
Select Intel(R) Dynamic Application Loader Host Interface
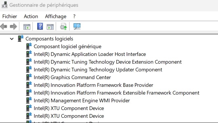pos(90,54)
